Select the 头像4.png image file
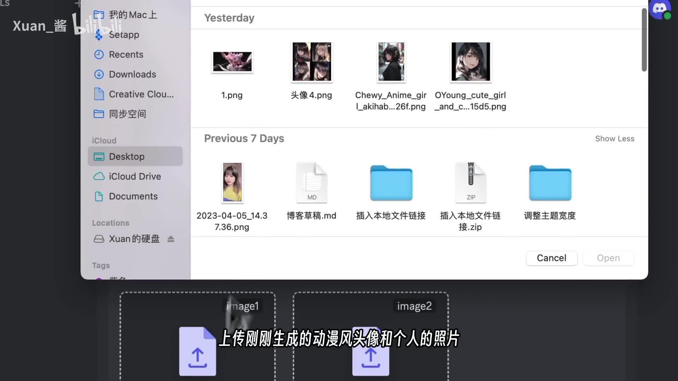The image size is (678, 381). coord(311,62)
